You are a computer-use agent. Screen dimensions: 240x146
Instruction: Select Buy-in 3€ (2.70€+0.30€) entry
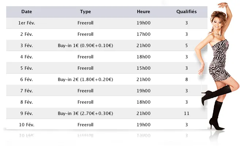pyautogui.click(x=85, y=114)
